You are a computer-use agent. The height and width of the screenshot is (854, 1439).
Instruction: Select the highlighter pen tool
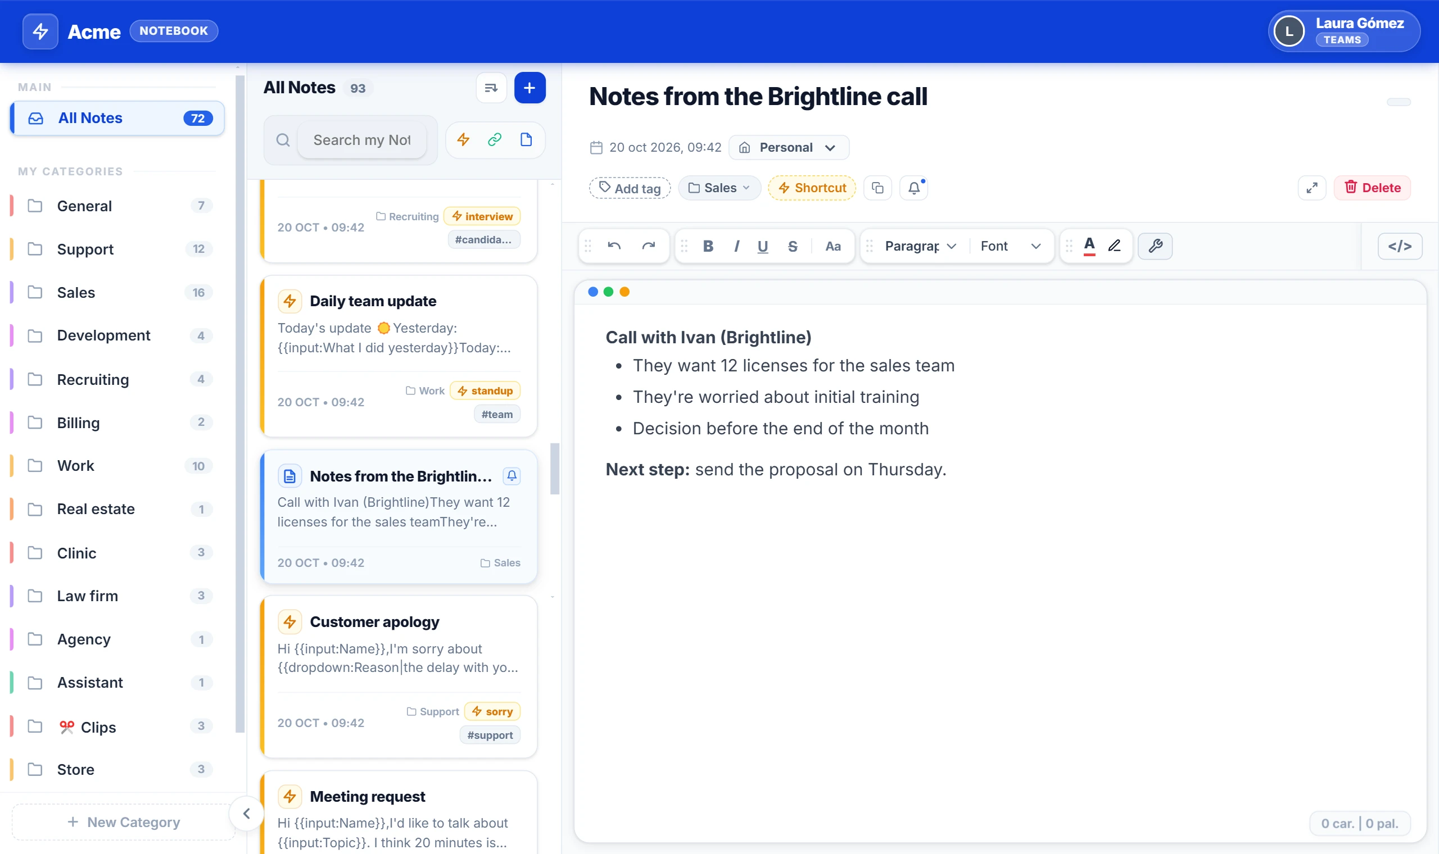[x=1114, y=246]
